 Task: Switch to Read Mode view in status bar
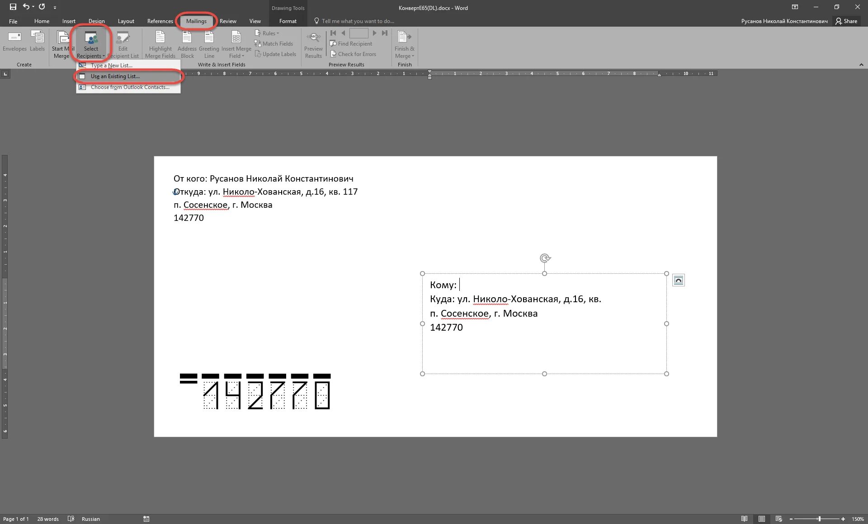[x=744, y=519]
